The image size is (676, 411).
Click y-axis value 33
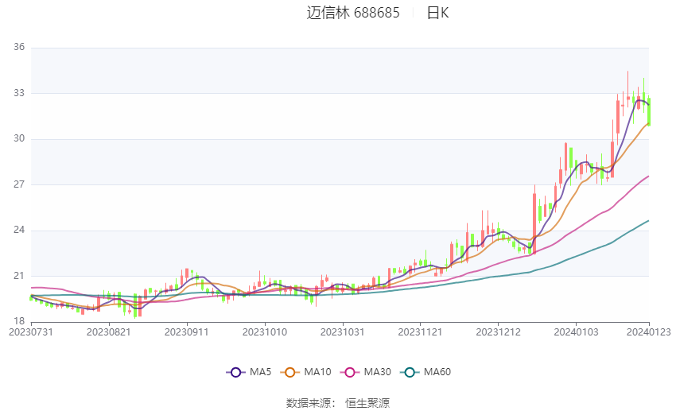(19, 93)
